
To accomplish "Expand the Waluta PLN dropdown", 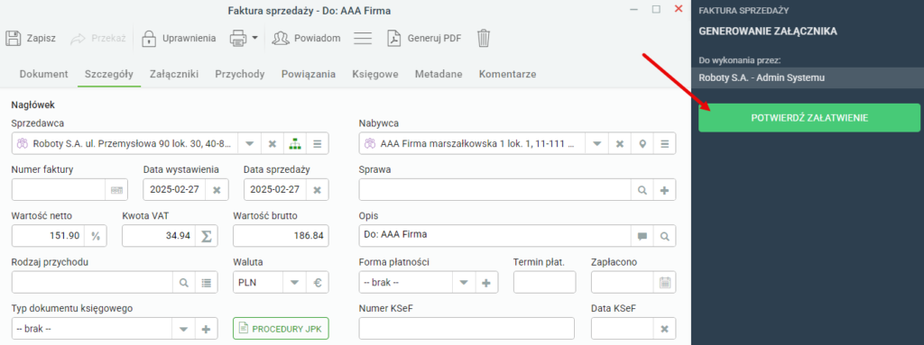I will click(x=295, y=282).
